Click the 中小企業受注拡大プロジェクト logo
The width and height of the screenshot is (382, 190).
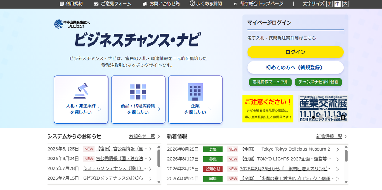pyautogui.click(x=72, y=24)
